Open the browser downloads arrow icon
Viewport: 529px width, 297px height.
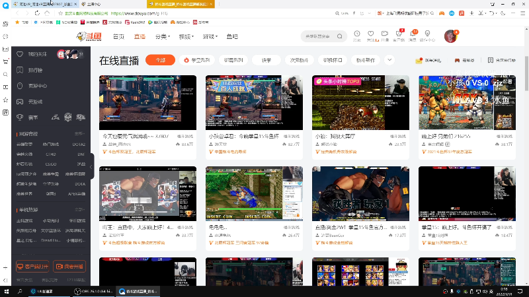point(471,13)
